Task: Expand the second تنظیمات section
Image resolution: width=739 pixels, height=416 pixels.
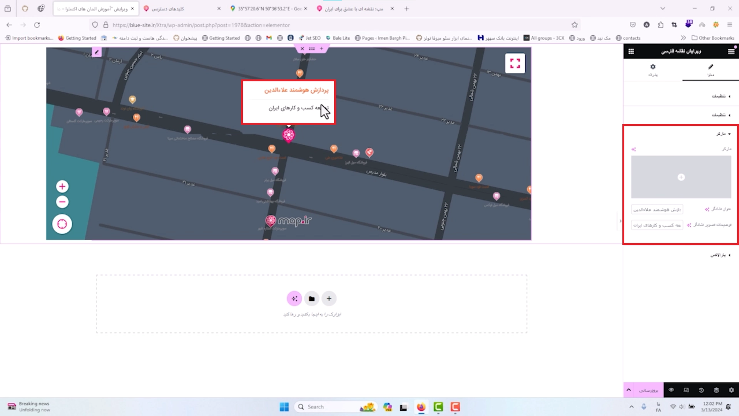Action: click(x=681, y=115)
